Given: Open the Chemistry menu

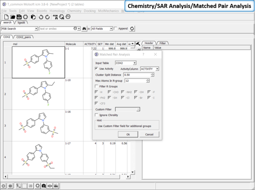Looking at the screenshot, I should (74, 11).
